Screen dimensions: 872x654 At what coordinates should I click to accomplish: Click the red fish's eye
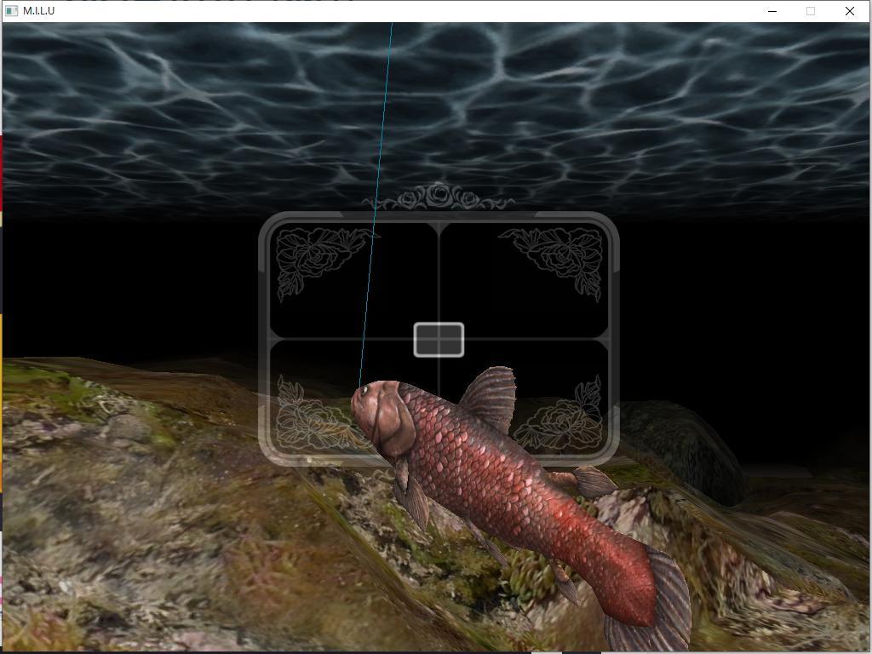[x=364, y=390]
